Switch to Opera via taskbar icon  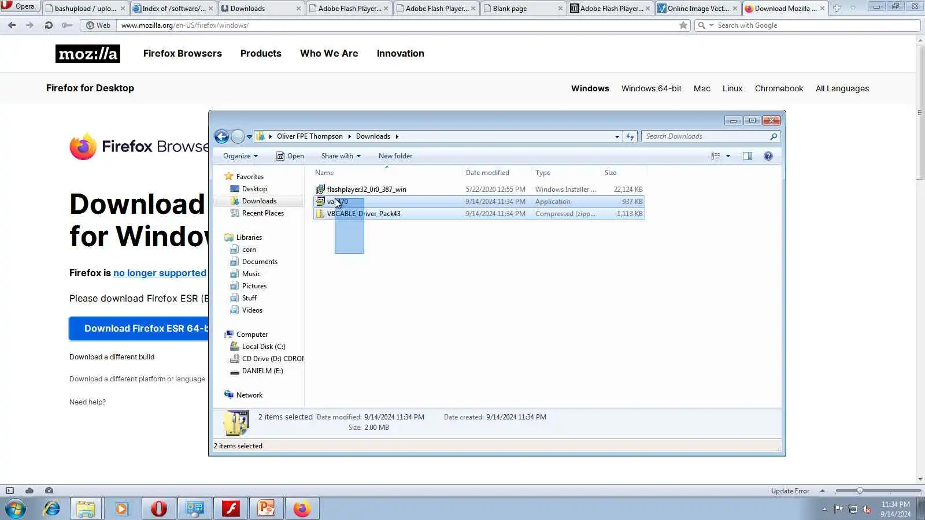158,509
